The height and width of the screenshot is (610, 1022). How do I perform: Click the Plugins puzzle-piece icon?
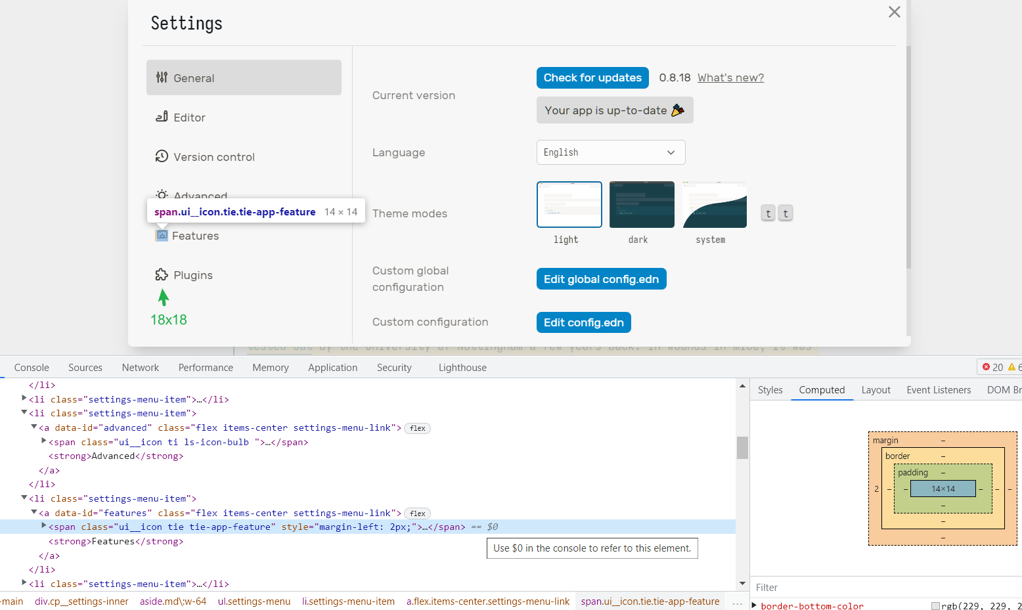(x=162, y=274)
